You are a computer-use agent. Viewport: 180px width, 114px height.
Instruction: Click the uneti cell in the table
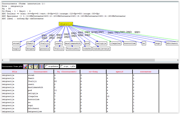pyautogui.click(x=41, y=84)
